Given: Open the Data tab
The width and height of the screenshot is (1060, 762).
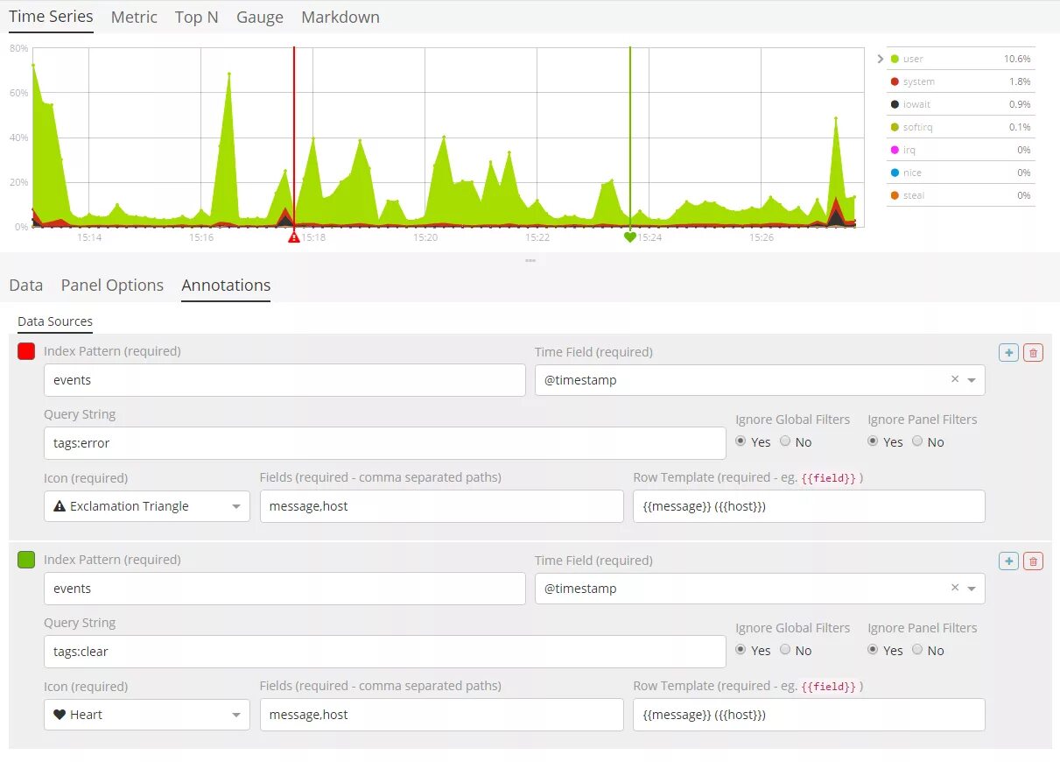Looking at the screenshot, I should click(x=26, y=286).
